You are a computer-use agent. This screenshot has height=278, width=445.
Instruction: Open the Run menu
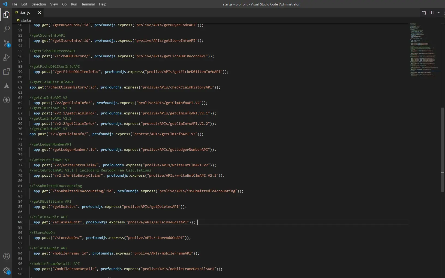[x=74, y=4]
